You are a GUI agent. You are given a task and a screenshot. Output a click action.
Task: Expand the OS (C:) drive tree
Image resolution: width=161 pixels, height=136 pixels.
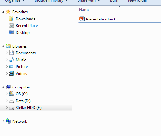pos(7,94)
